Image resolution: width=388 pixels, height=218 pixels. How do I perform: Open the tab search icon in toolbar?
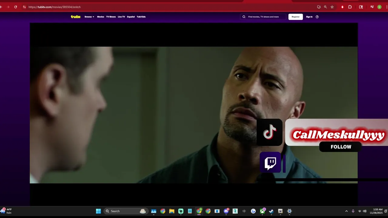coord(361,7)
